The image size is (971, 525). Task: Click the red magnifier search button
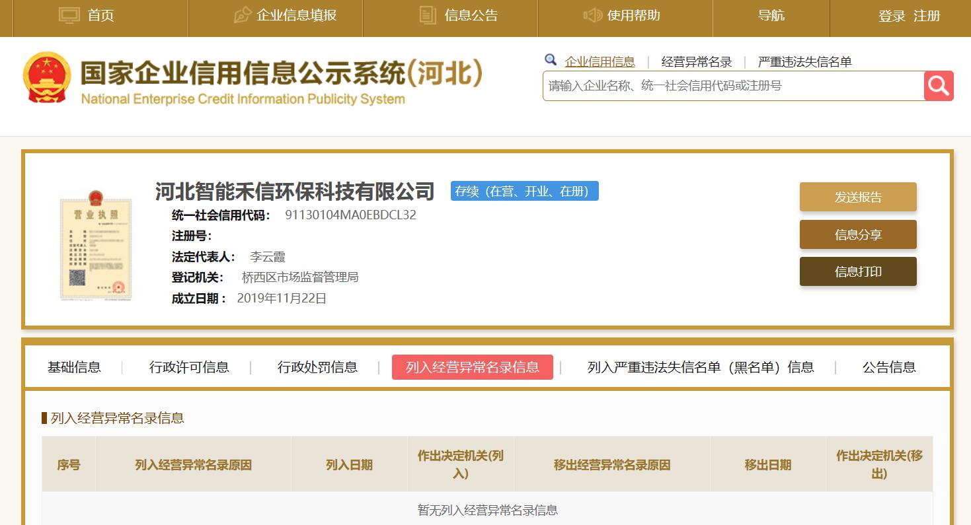pyautogui.click(x=939, y=86)
